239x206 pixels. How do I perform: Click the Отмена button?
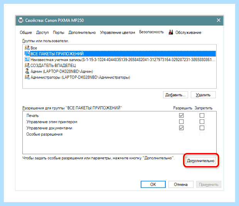(181, 184)
